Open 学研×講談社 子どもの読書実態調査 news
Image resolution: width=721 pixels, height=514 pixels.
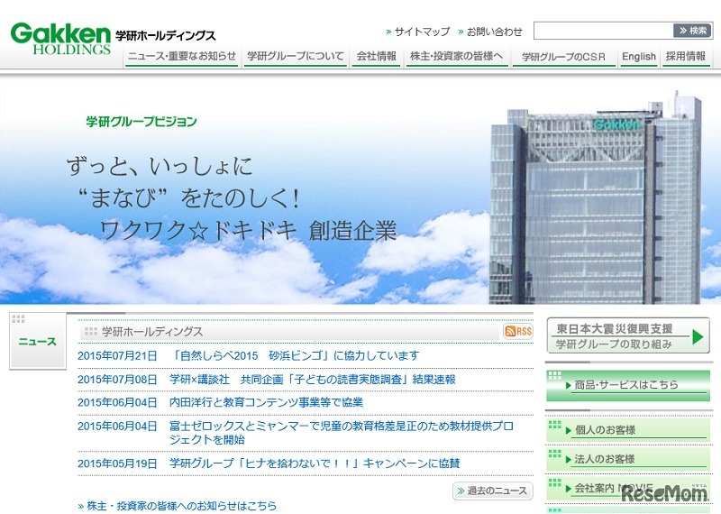(x=313, y=379)
